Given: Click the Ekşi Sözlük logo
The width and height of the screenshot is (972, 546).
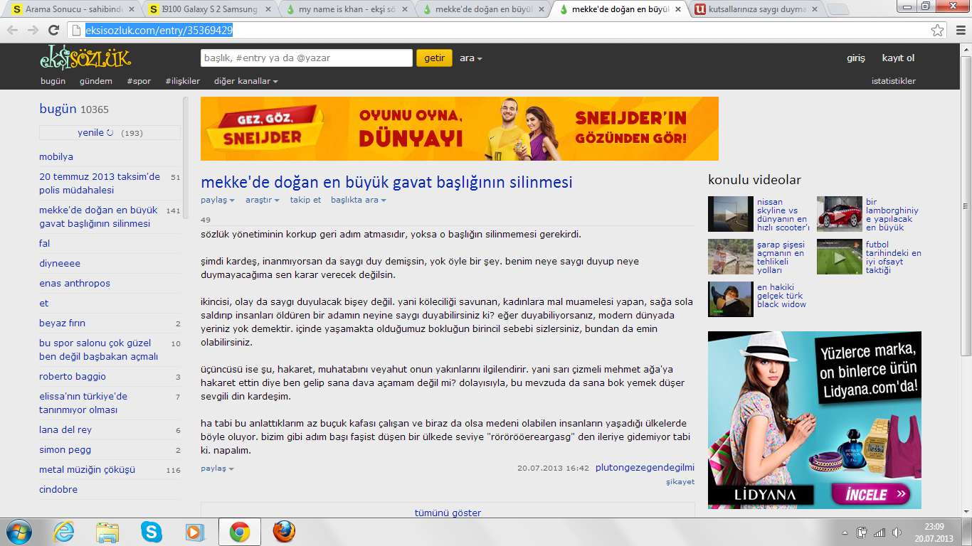Looking at the screenshot, I should pos(85,58).
